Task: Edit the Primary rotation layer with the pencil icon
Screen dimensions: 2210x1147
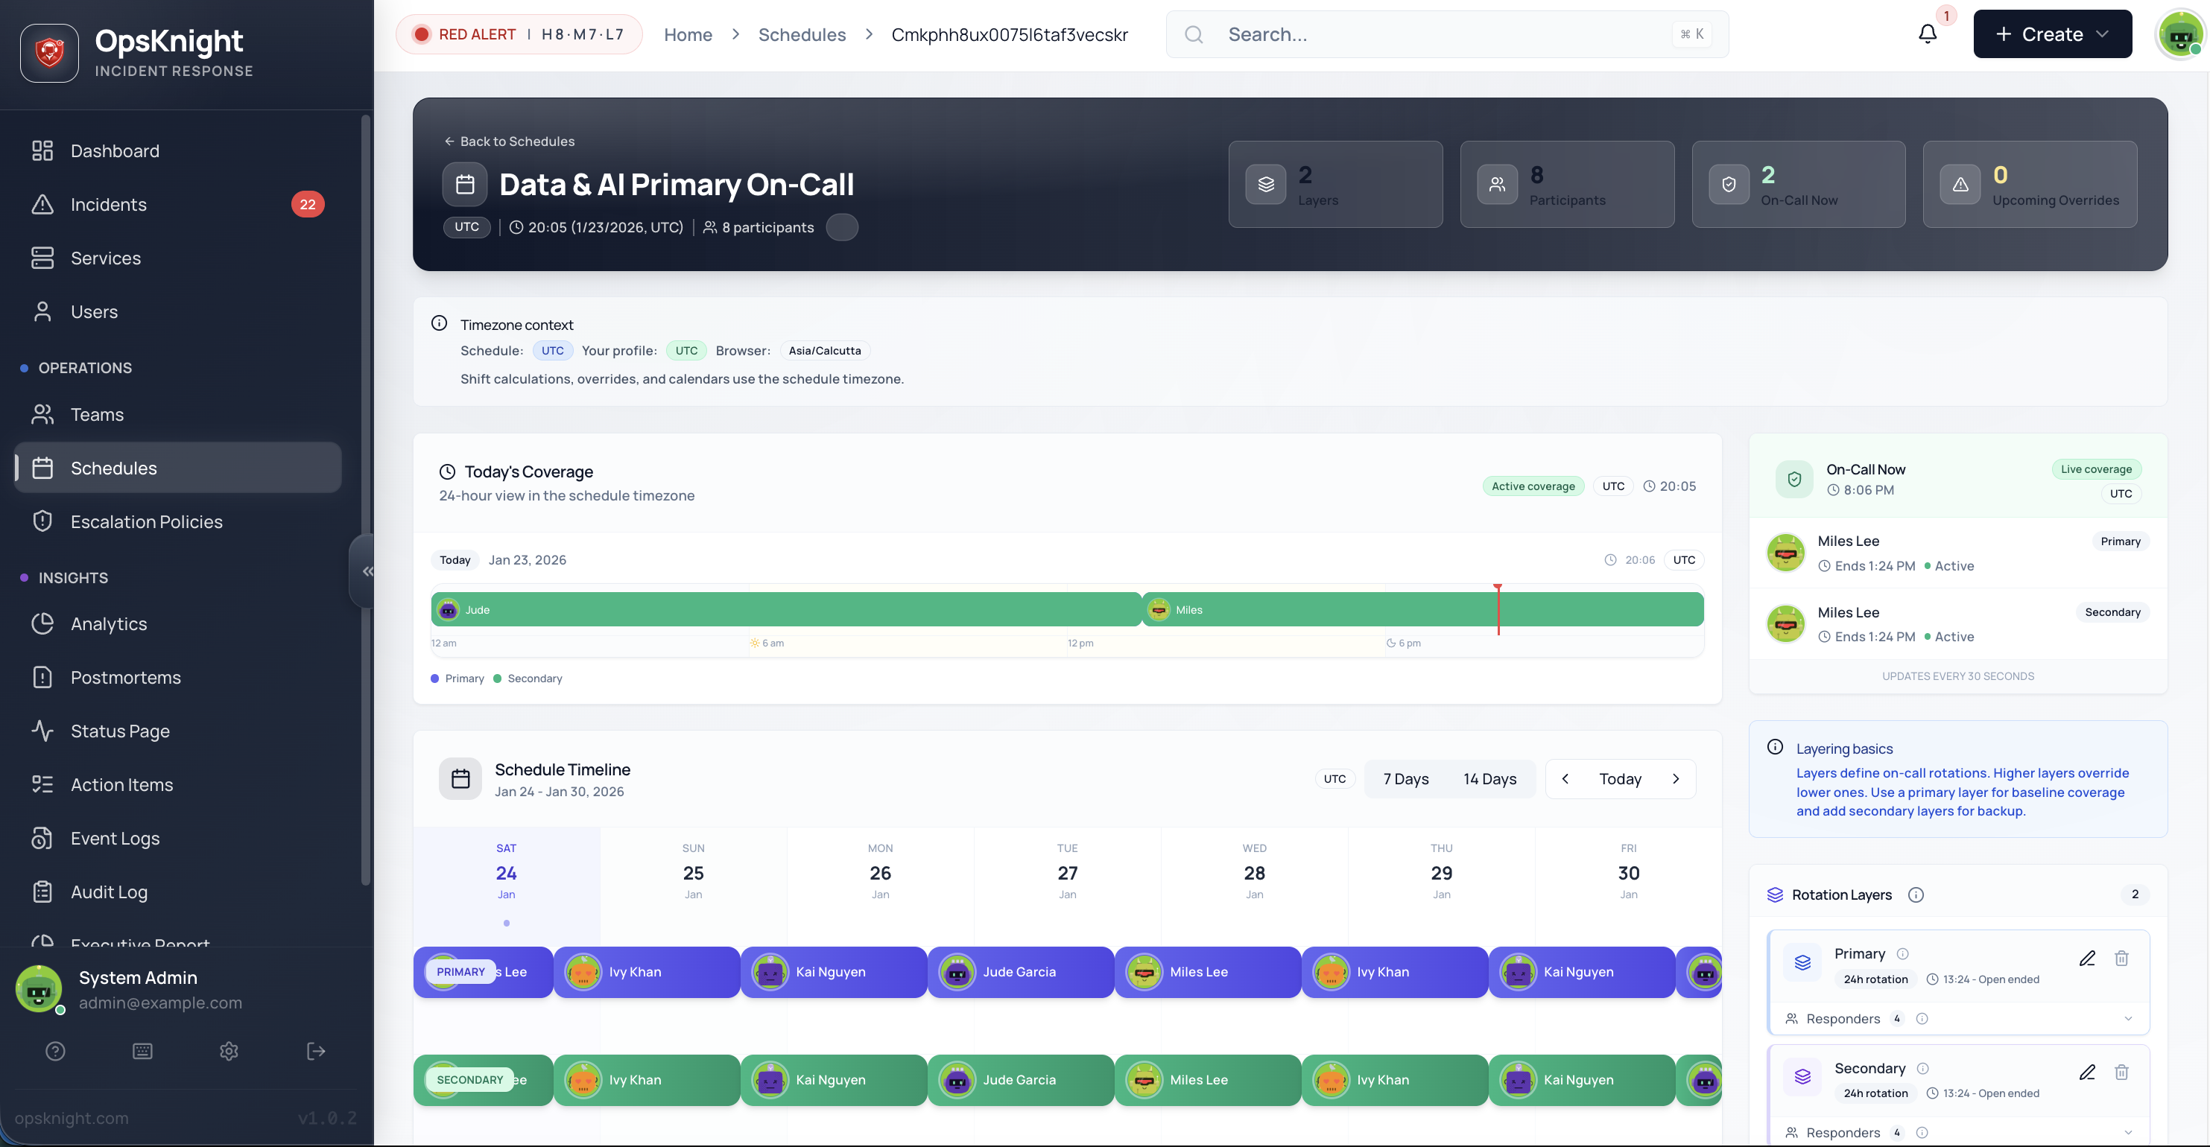Action: (2089, 959)
